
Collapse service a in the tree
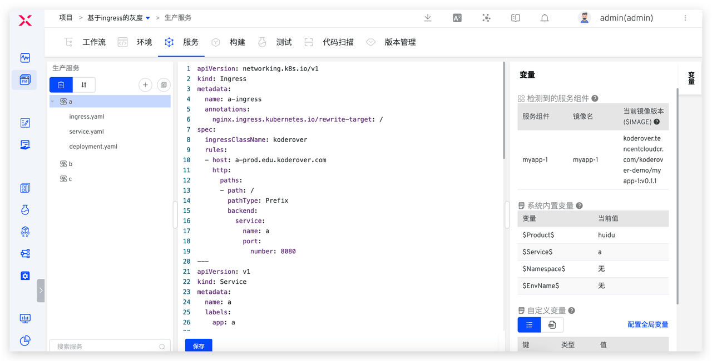(53, 102)
